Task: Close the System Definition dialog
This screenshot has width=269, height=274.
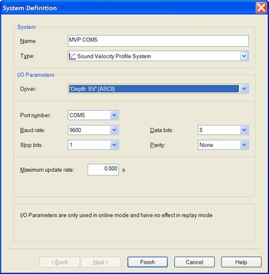Action: tap(261, 8)
